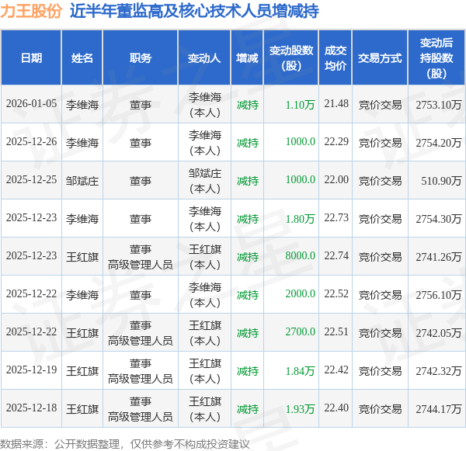
Task: Select the 成交均价 column header
Action: click(336, 58)
